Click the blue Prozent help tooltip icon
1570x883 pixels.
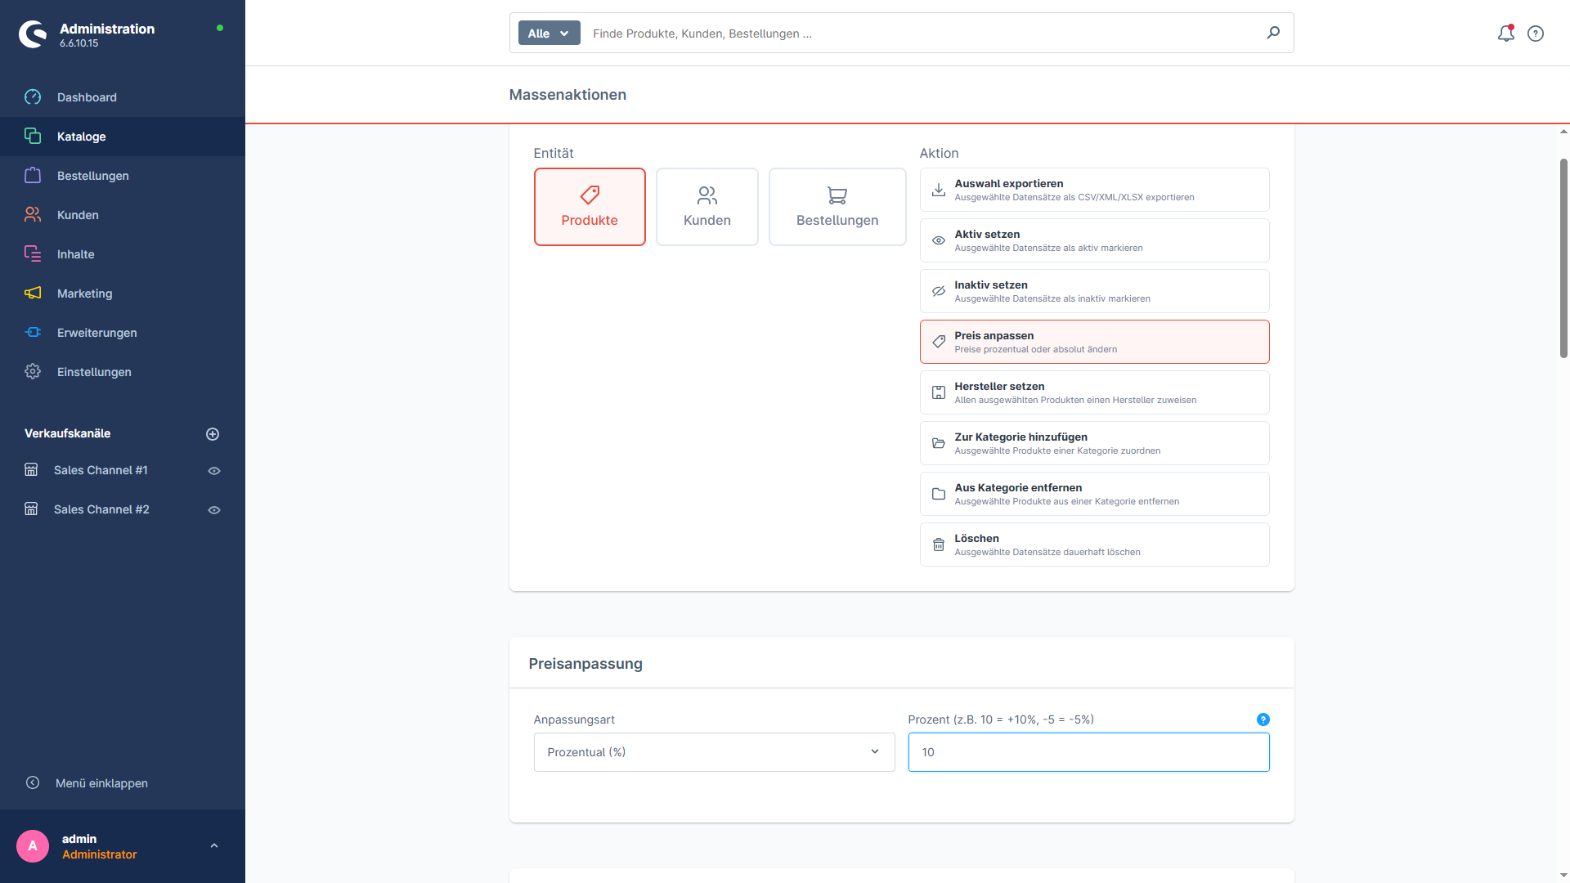pos(1263,719)
